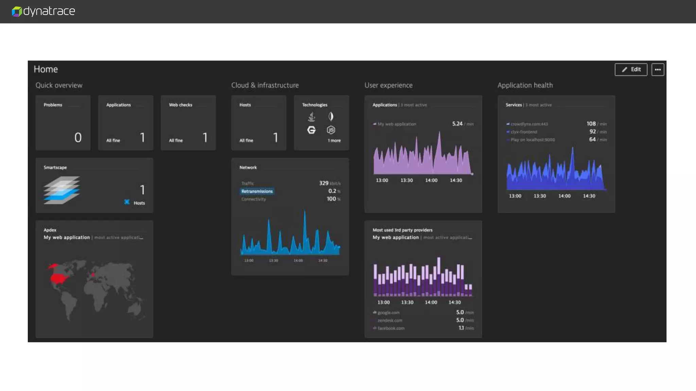Open the Web checks tile
Image resolution: width=696 pixels, height=391 pixels.
pyautogui.click(x=188, y=123)
